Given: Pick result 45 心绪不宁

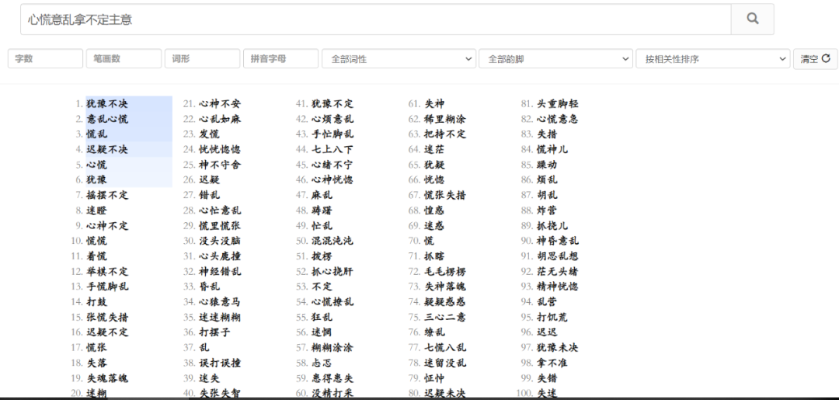Looking at the screenshot, I should [332, 165].
